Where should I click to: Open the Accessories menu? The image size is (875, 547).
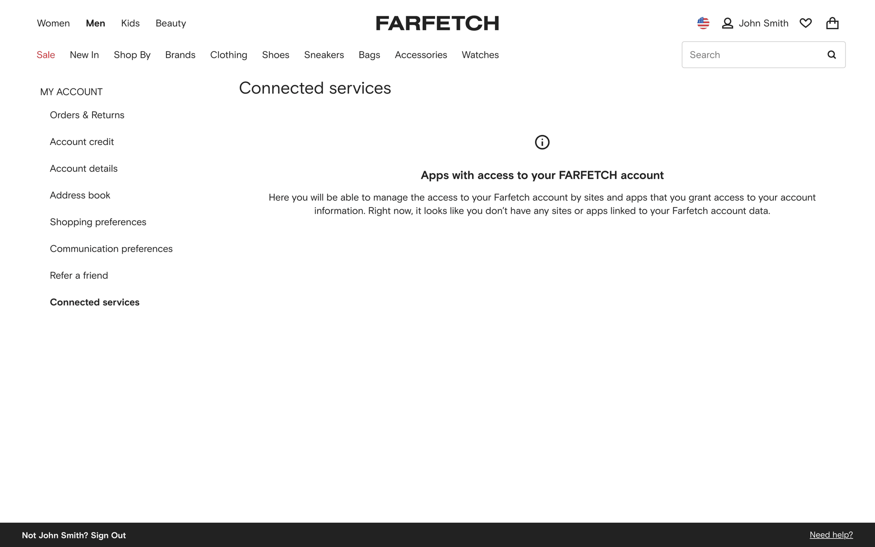tap(421, 55)
